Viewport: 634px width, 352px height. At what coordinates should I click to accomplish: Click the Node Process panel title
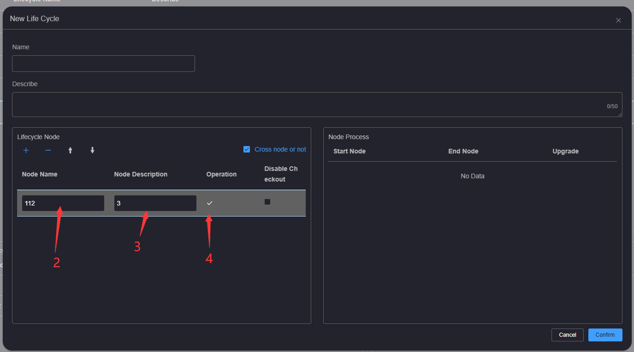pos(349,137)
